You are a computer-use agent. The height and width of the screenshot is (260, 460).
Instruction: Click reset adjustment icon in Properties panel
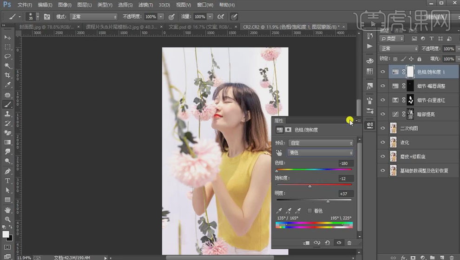(x=328, y=243)
